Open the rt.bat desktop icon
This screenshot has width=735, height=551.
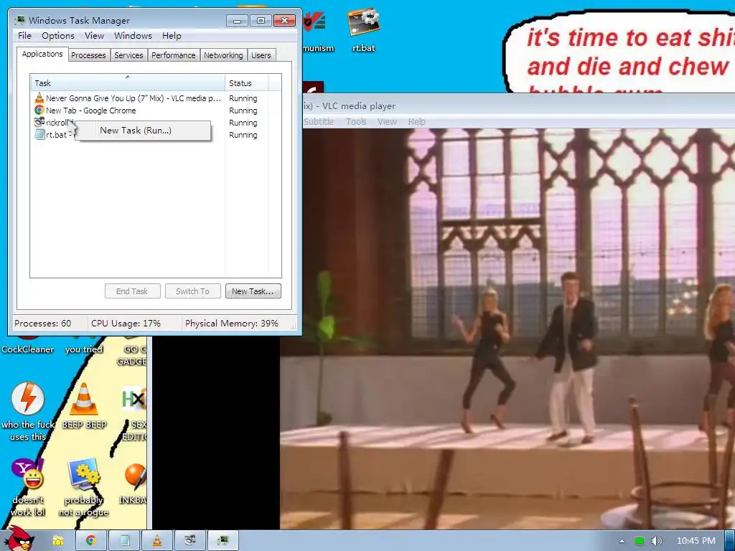(x=363, y=30)
